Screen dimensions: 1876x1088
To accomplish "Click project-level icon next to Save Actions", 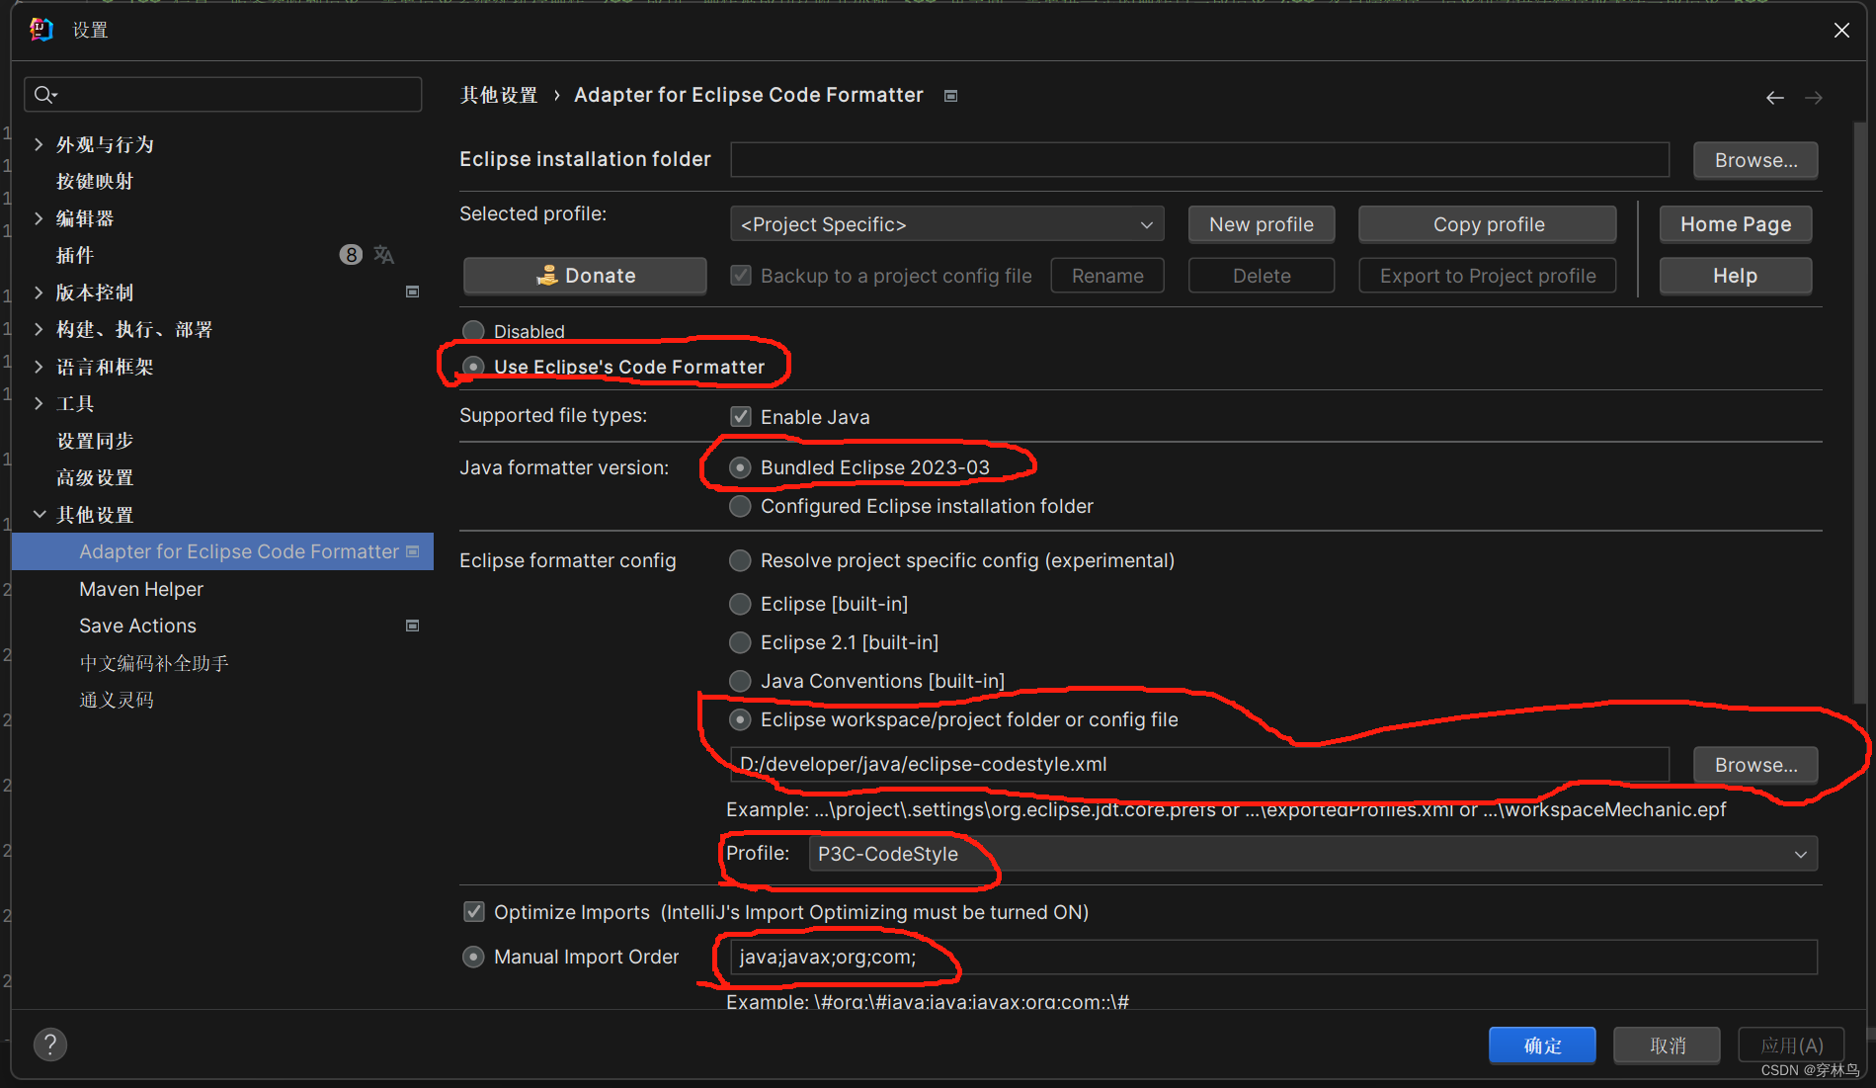I will [x=413, y=626].
